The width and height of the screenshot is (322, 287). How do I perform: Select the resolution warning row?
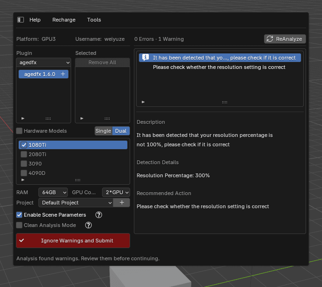(220, 58)
